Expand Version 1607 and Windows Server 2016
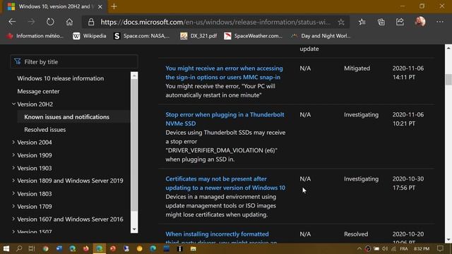452x254 pixels. [x=13, y=219]
